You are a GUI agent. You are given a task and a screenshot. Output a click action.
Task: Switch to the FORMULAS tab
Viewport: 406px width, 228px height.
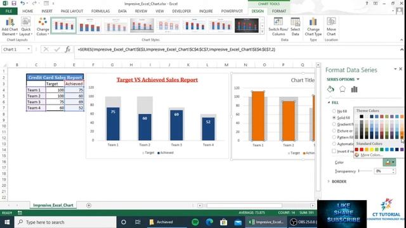100,11
